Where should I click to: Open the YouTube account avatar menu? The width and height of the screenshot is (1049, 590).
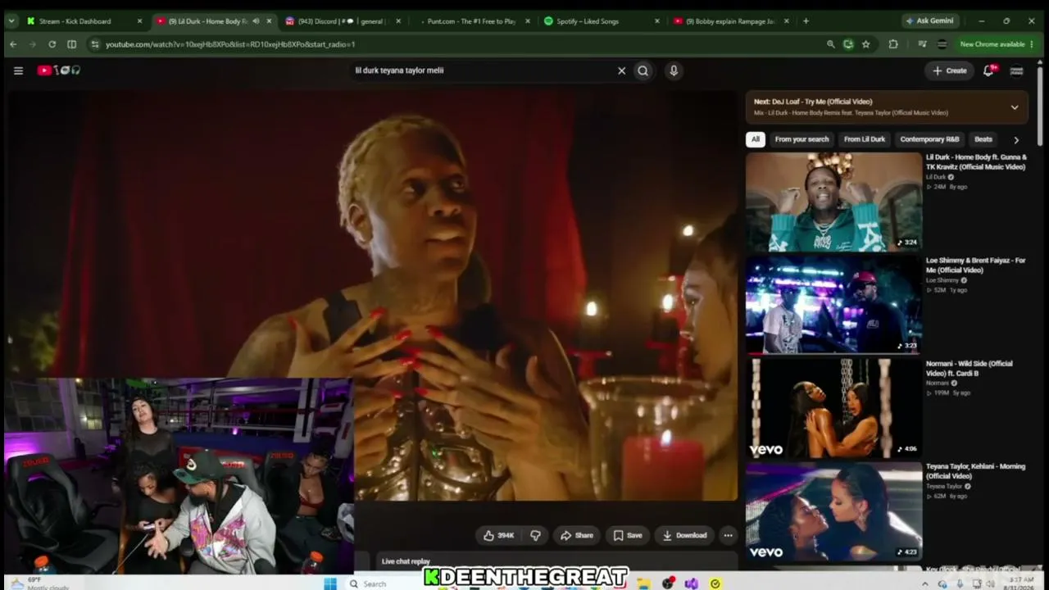click(1016, 70)
